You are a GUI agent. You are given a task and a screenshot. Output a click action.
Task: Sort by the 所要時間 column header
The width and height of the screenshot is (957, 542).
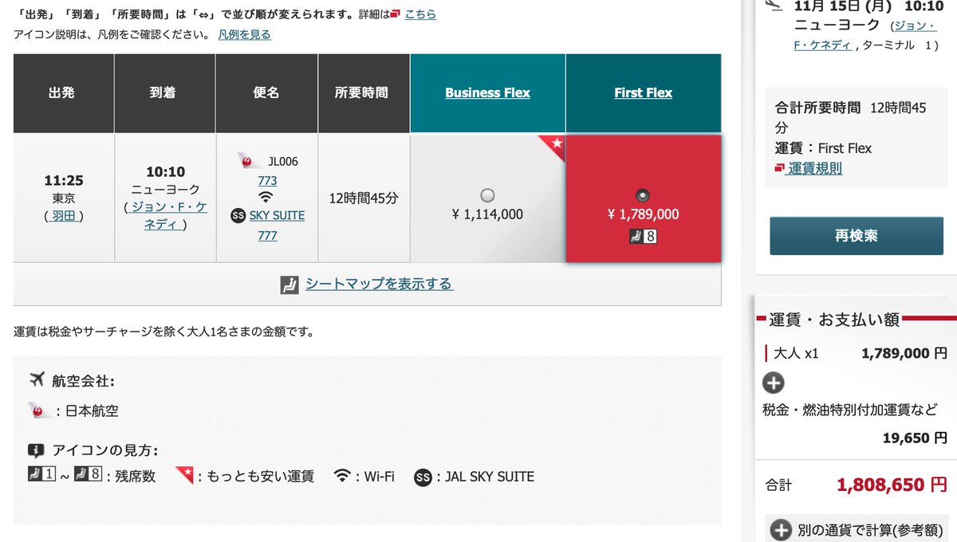tap(364, 92)
